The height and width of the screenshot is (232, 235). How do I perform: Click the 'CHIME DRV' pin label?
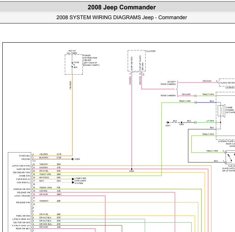click(25, 176)
